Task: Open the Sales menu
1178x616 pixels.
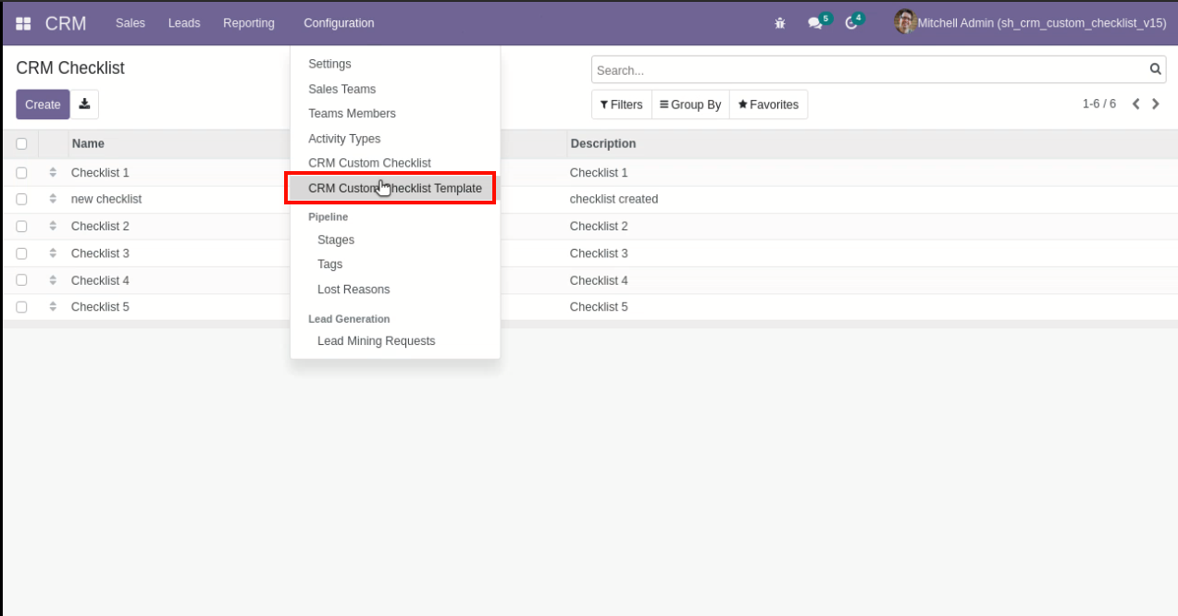Action: coord(130,23)
